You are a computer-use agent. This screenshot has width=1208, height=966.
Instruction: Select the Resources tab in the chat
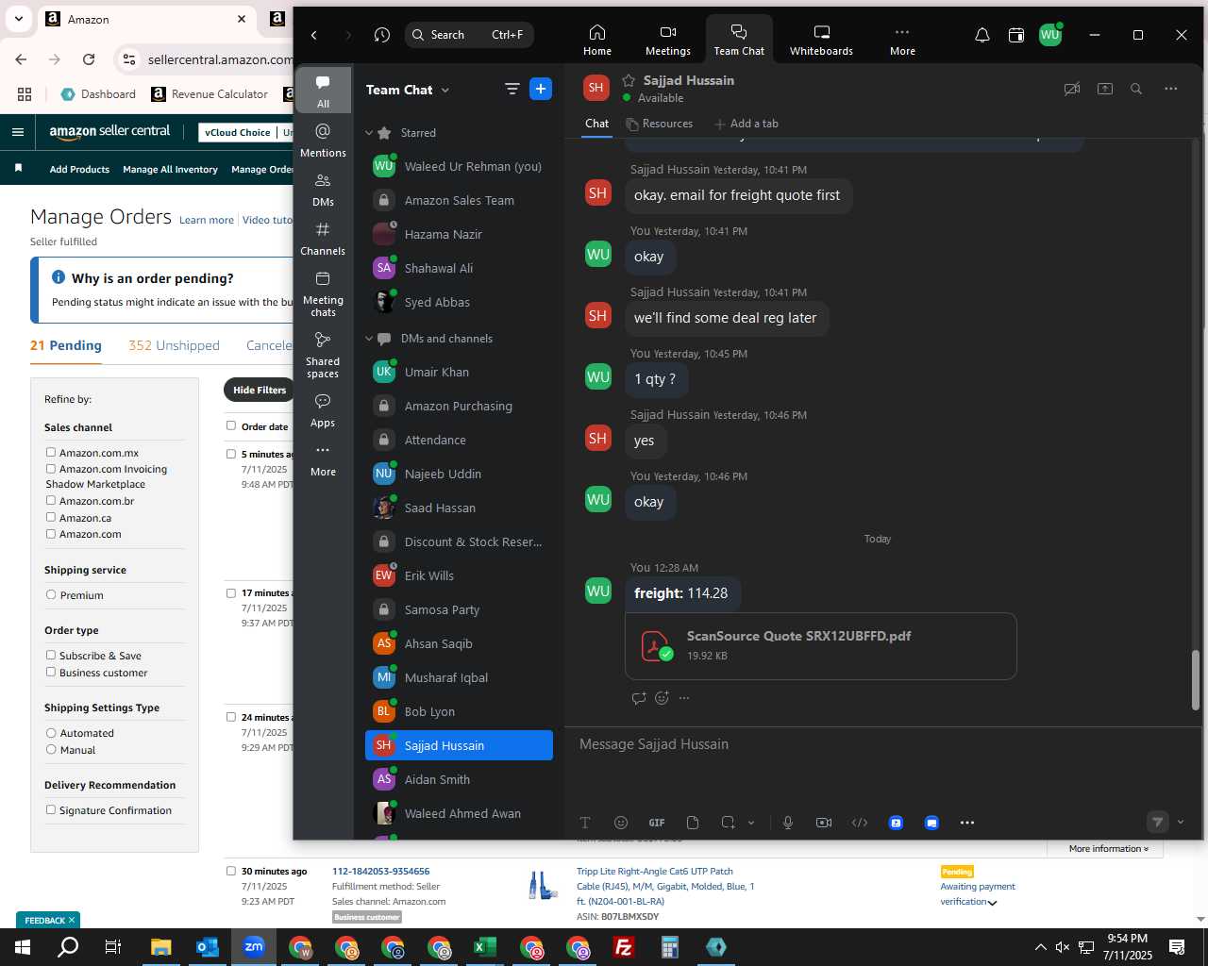click(x=660, y=124)
